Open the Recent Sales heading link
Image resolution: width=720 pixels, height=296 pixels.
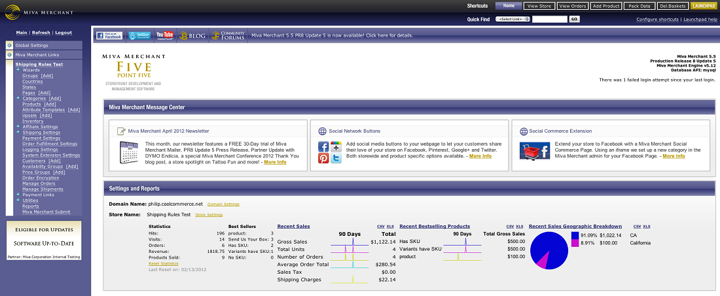[293, 226]
